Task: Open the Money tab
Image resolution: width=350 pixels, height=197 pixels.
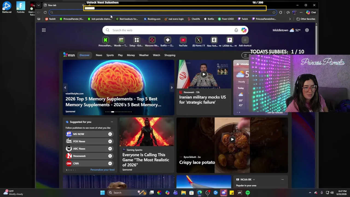Action: pos(131,55)
